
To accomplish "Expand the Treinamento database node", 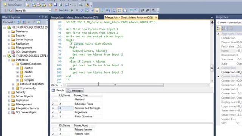I will tap(13, 88).
